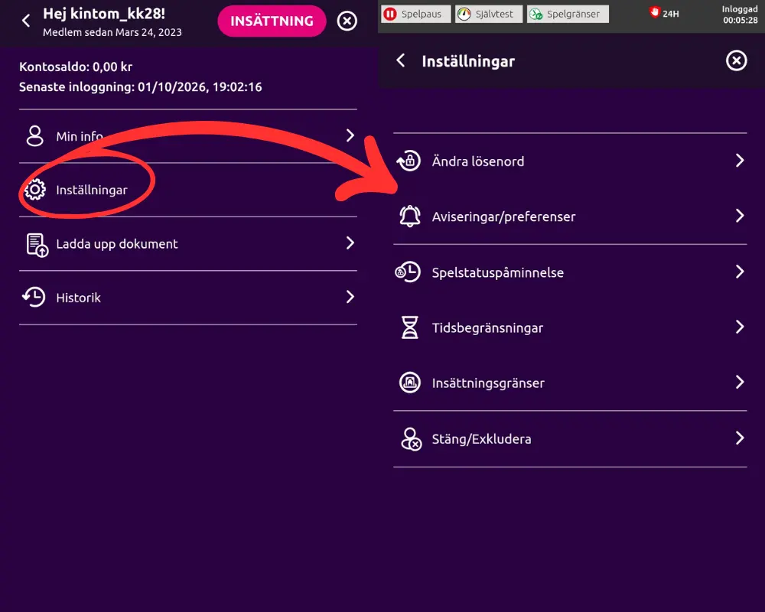Open the Inställningar menu entry
This screenshot has height=612, width=765.
(x=188, y=190)
